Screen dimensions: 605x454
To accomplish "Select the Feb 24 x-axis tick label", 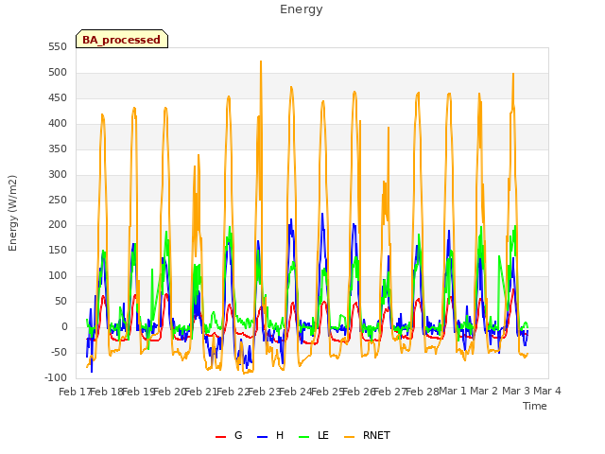I will tap(295, 392).
